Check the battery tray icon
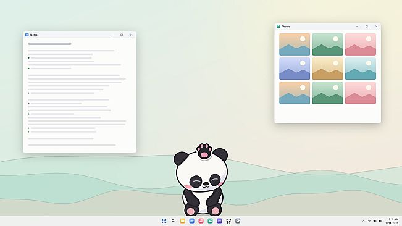Screen dimensions: 402x226 click(x=380, y=221)
